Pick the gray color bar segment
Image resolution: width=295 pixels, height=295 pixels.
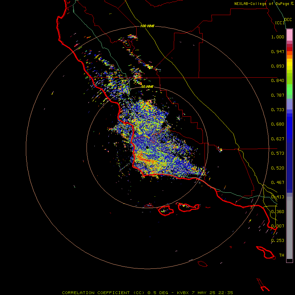(289, 228)
